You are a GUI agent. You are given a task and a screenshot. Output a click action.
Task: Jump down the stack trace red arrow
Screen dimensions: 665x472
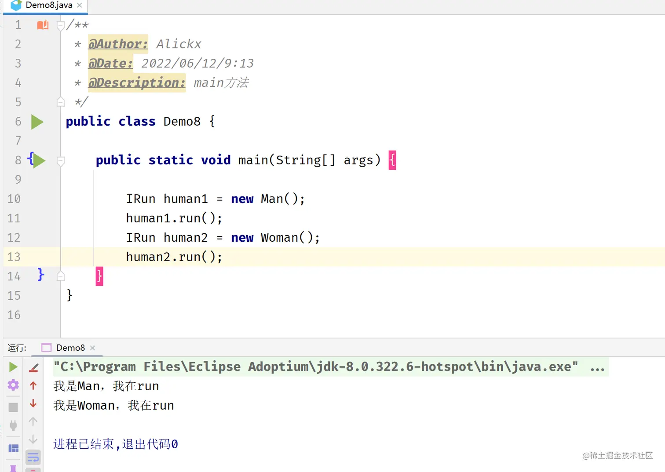click(x=33, y=403)
